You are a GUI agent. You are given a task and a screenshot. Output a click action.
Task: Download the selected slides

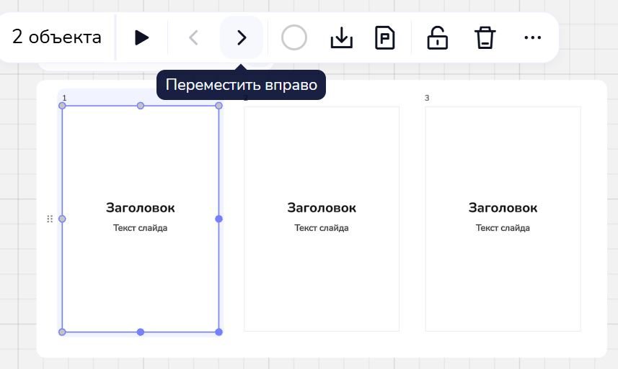click(x=341, y=37)
